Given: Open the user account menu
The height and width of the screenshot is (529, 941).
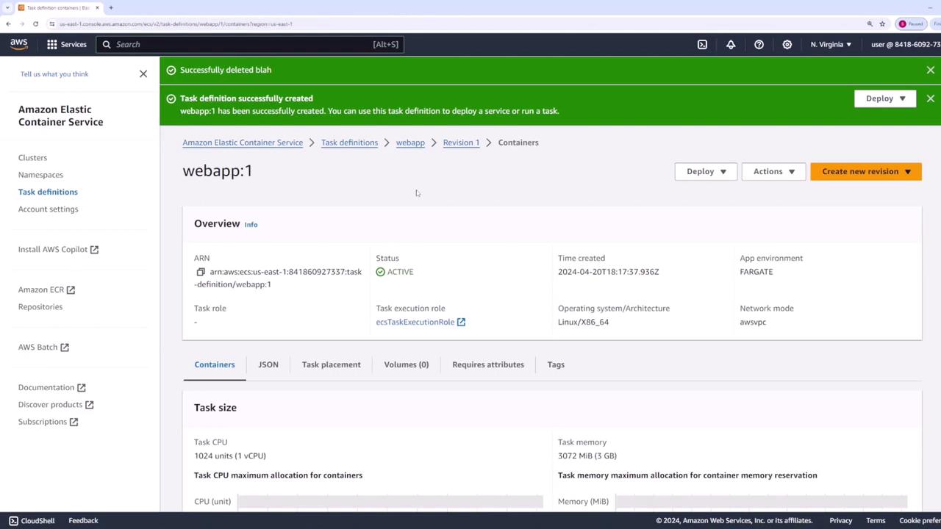Looking at the screenshot, I should point(906,44).
